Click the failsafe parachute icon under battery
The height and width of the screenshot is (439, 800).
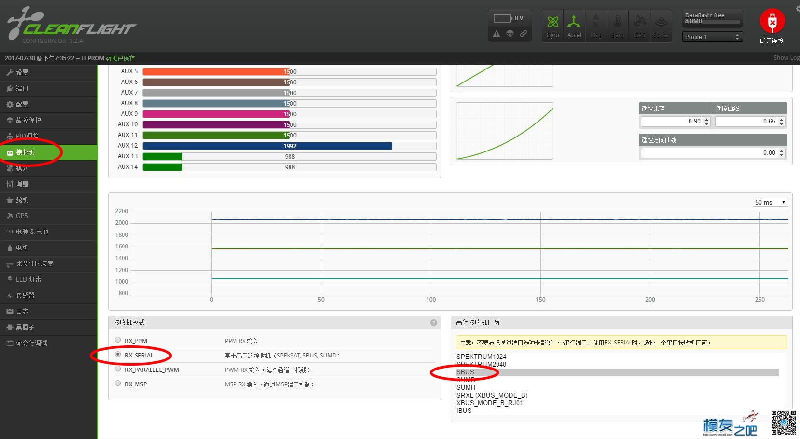pyautogui.click(x=510, y=34)
